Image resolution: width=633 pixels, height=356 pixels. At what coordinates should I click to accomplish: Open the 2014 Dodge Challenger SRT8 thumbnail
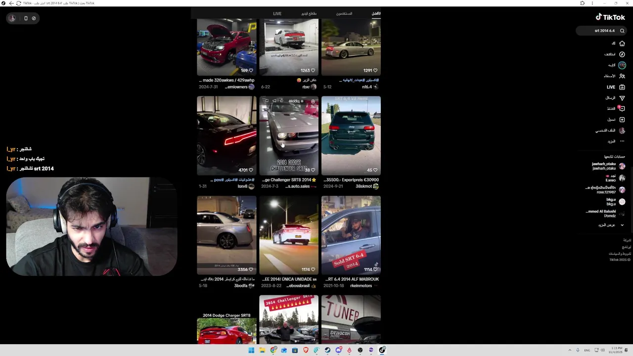click(289, 135)
